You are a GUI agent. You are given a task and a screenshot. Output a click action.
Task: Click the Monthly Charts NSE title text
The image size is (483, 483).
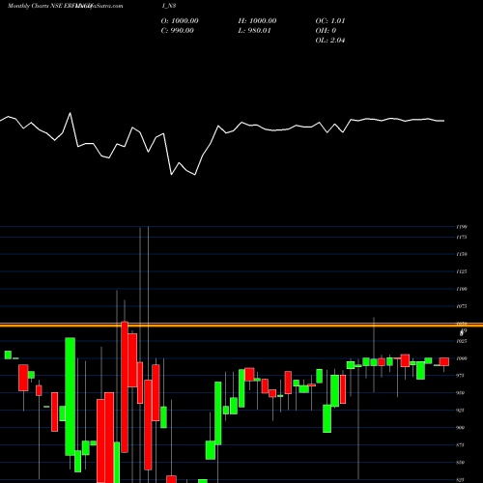pos(35,6)
